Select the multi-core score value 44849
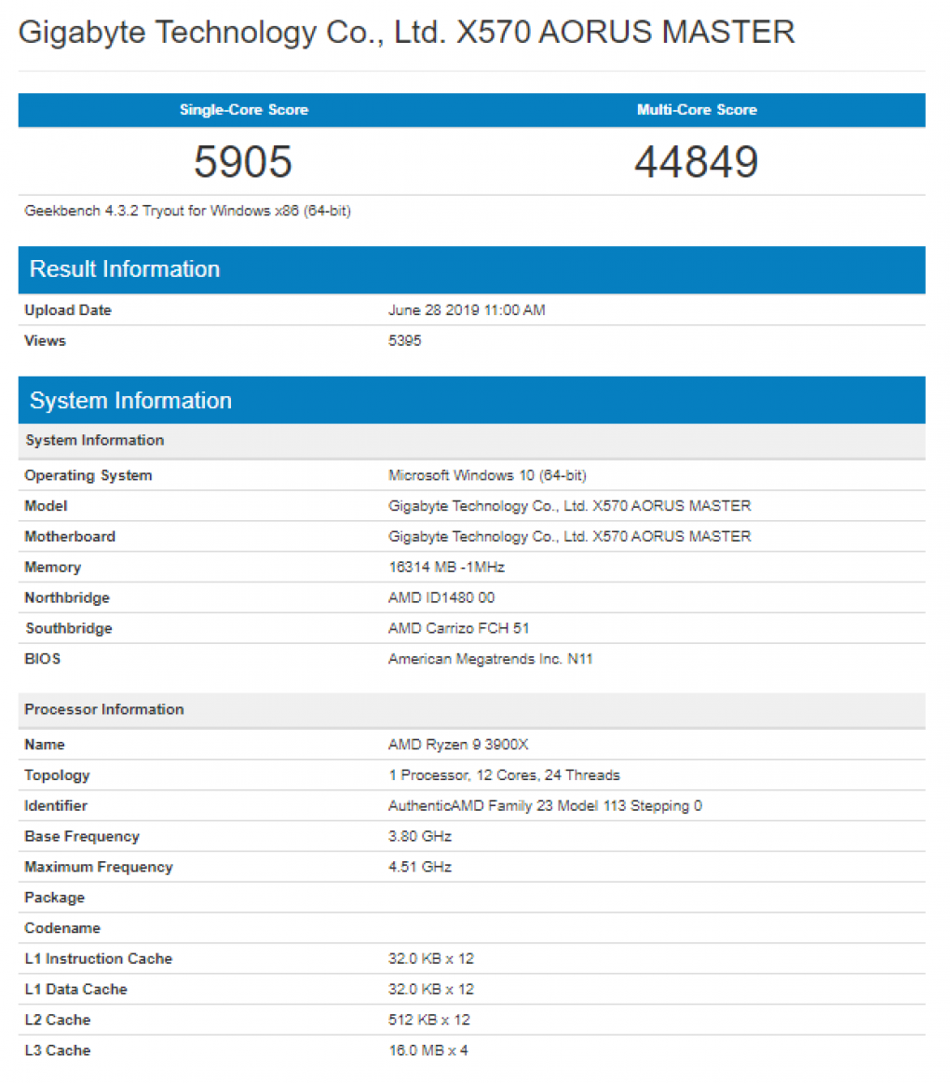Image resolution: width=950 pixels, height=1083 pixels. (x=696, y=161)
